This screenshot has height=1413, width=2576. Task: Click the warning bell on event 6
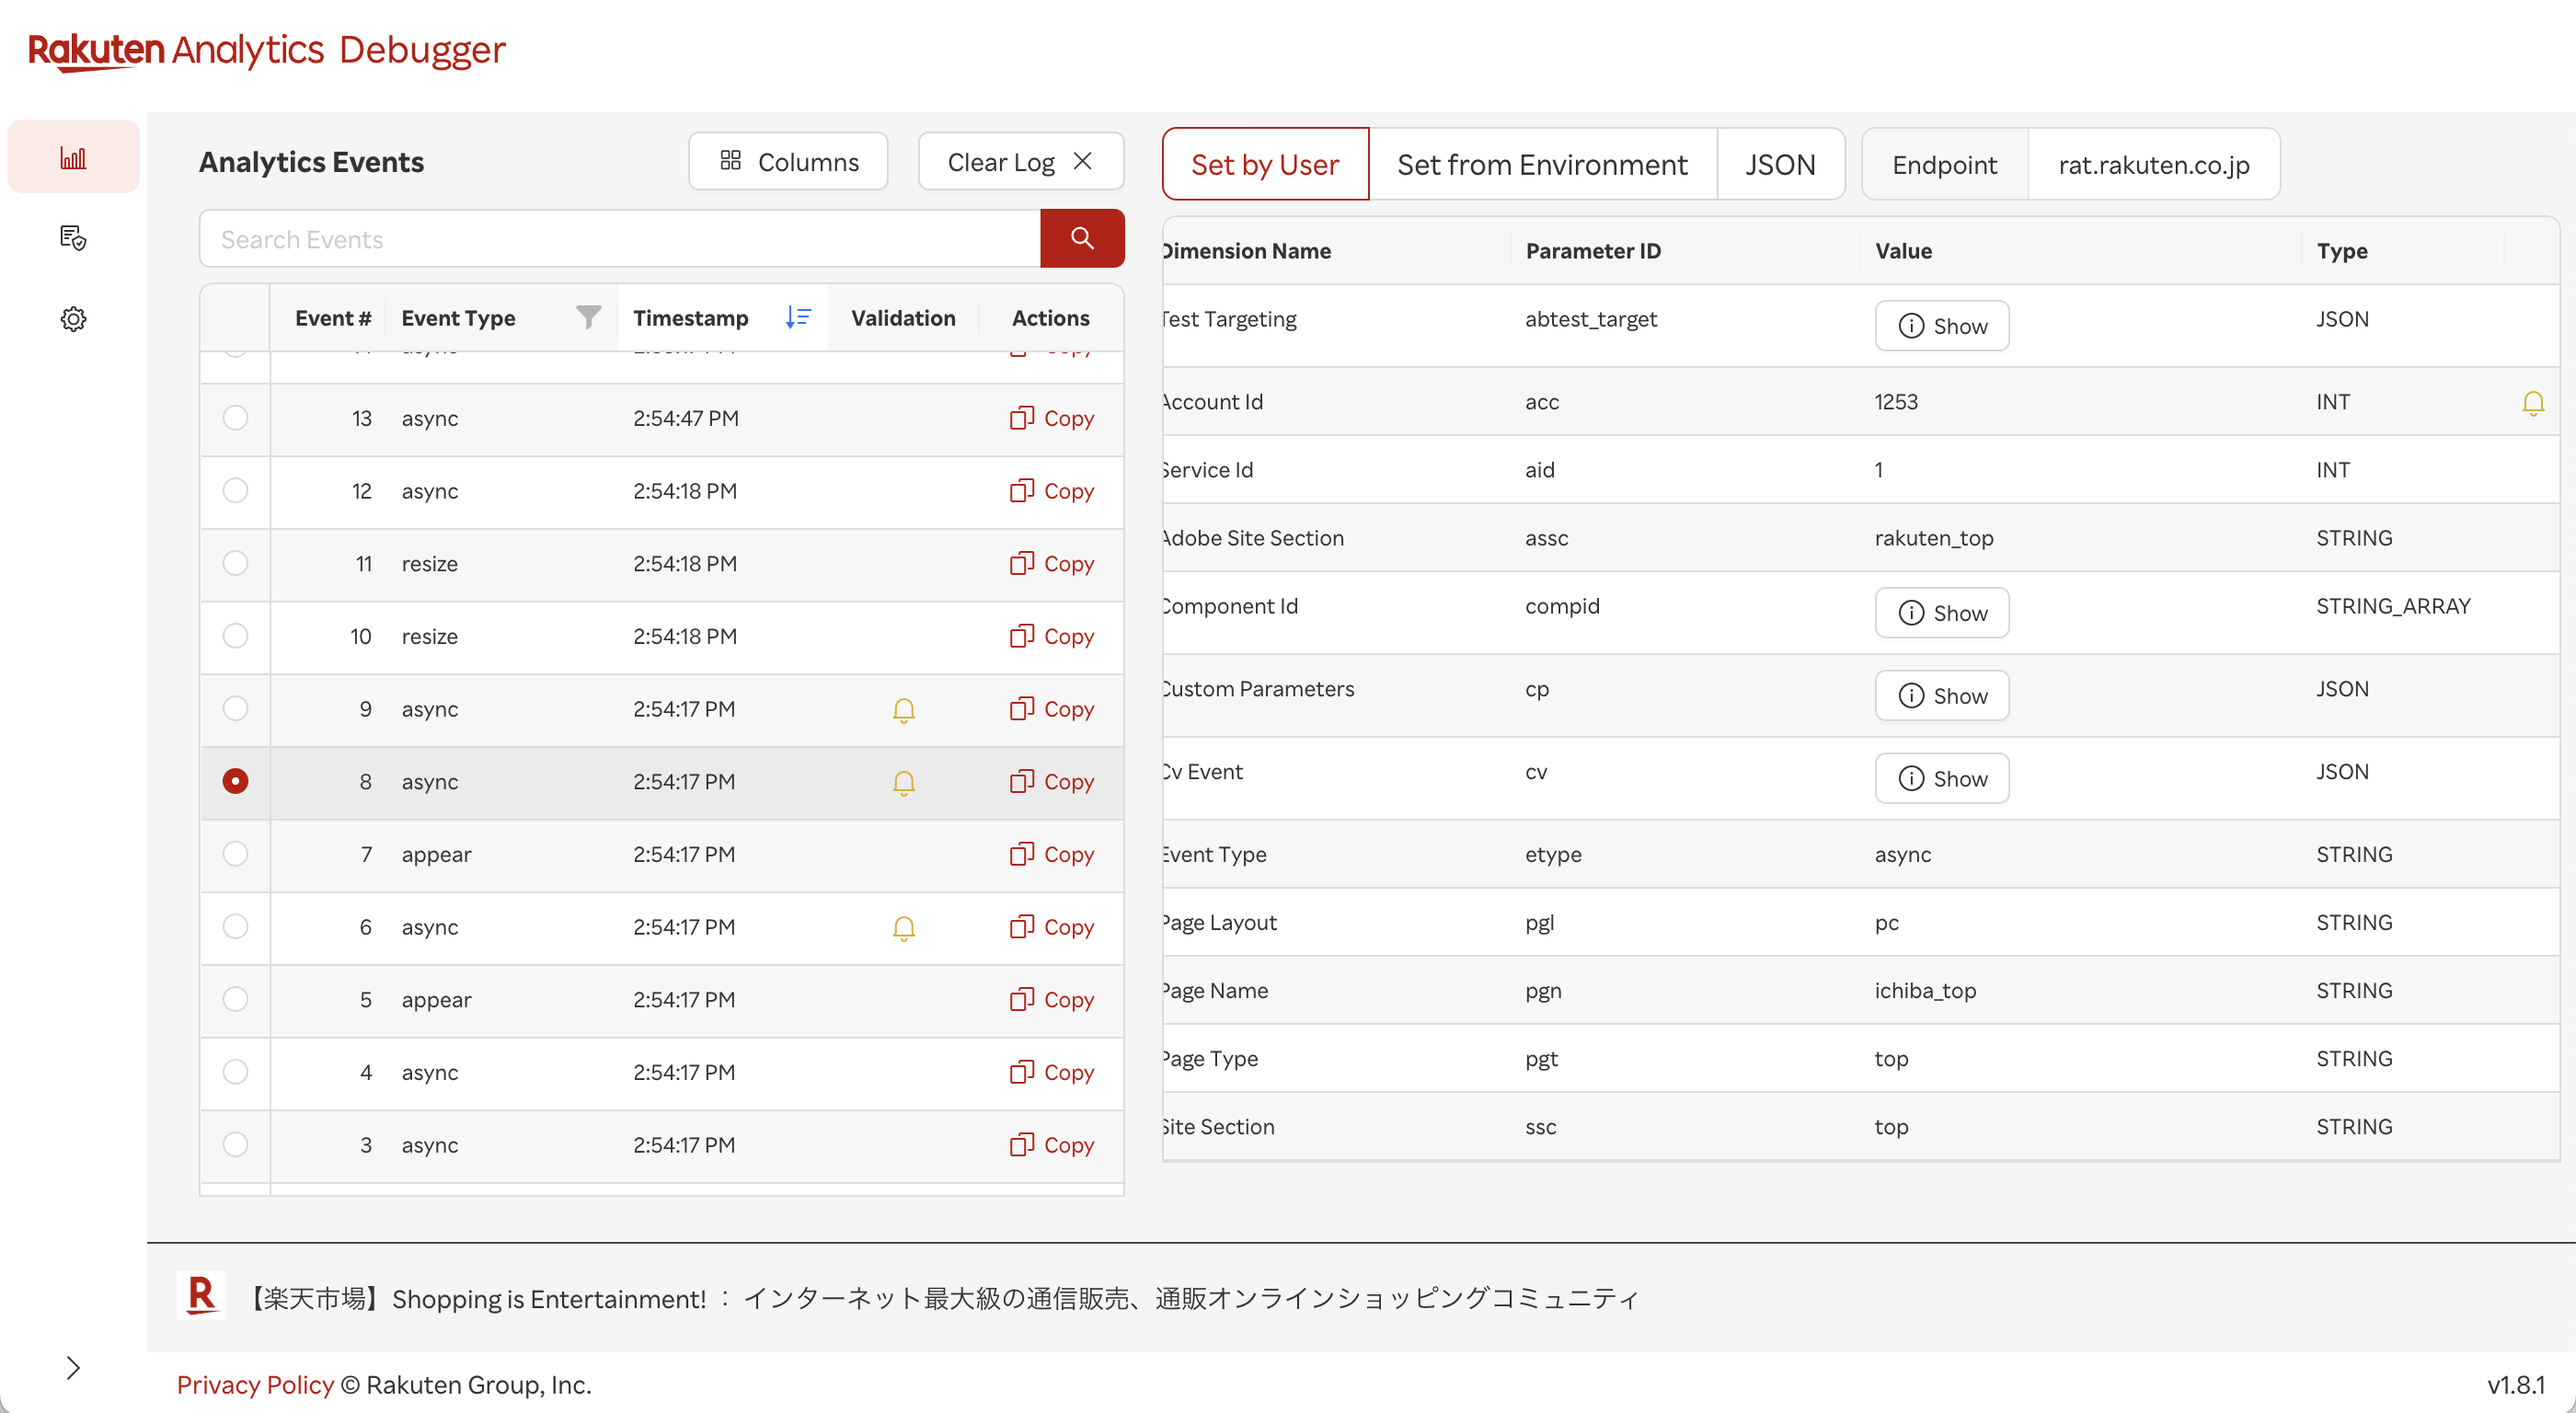pyautogui.click(x=903, y=928)
